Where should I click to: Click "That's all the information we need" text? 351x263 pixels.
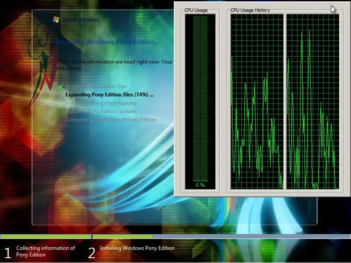pyautogui.click(x=115, y=65)
